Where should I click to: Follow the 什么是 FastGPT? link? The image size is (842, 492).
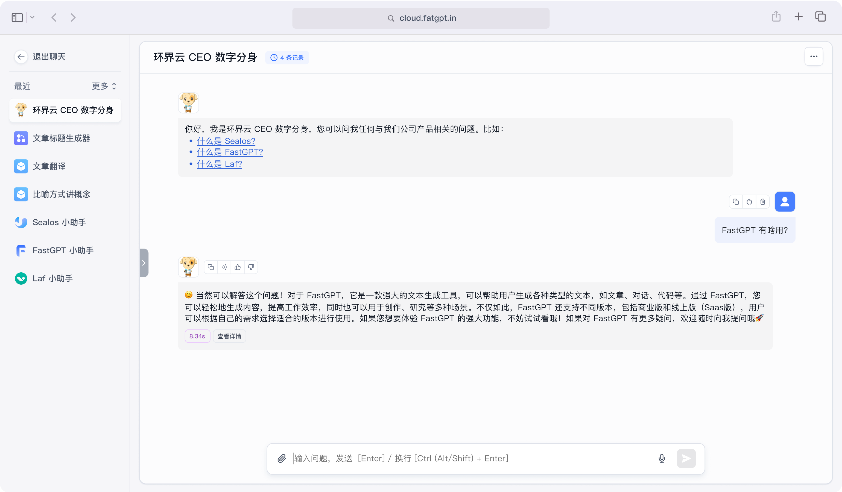coord(230,152)
